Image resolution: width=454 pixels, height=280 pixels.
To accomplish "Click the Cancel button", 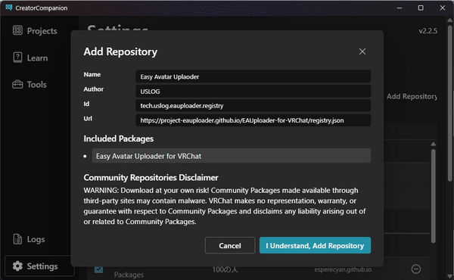I will point(230,245).
